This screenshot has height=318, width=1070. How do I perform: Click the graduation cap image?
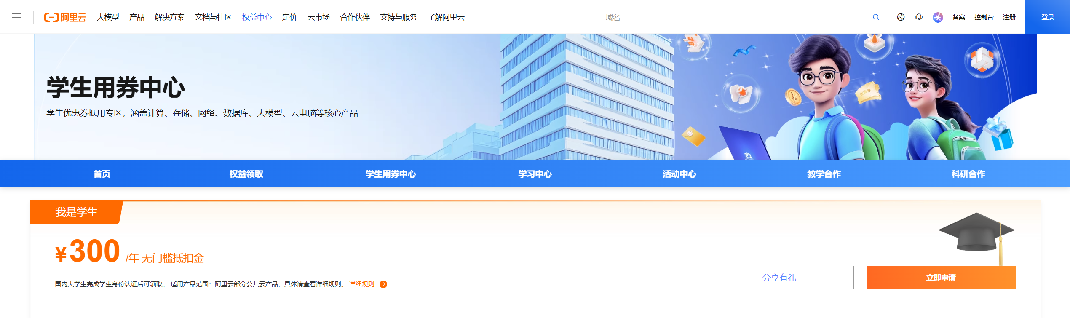coord(976,234)
